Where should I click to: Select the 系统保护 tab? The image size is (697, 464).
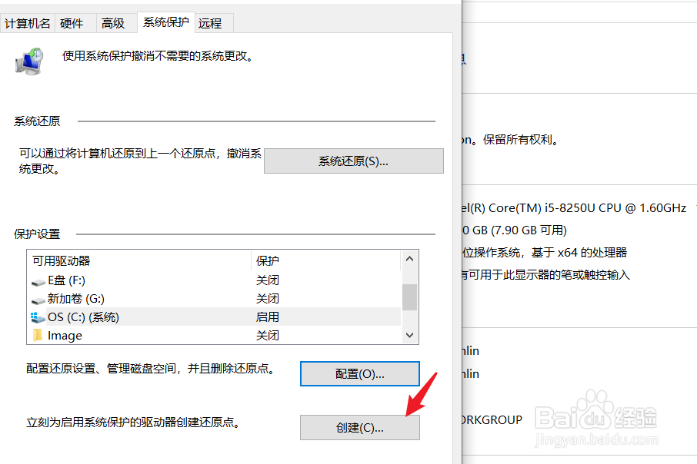[x=165, y=22]
